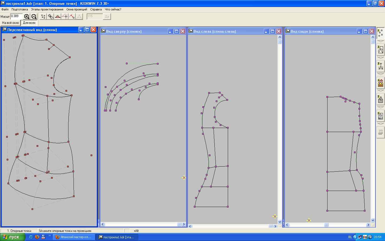Click horizontal scrollbar thumb in back view window
The width and height of the screenshot is (385, 241).
[x=326, y=225]
